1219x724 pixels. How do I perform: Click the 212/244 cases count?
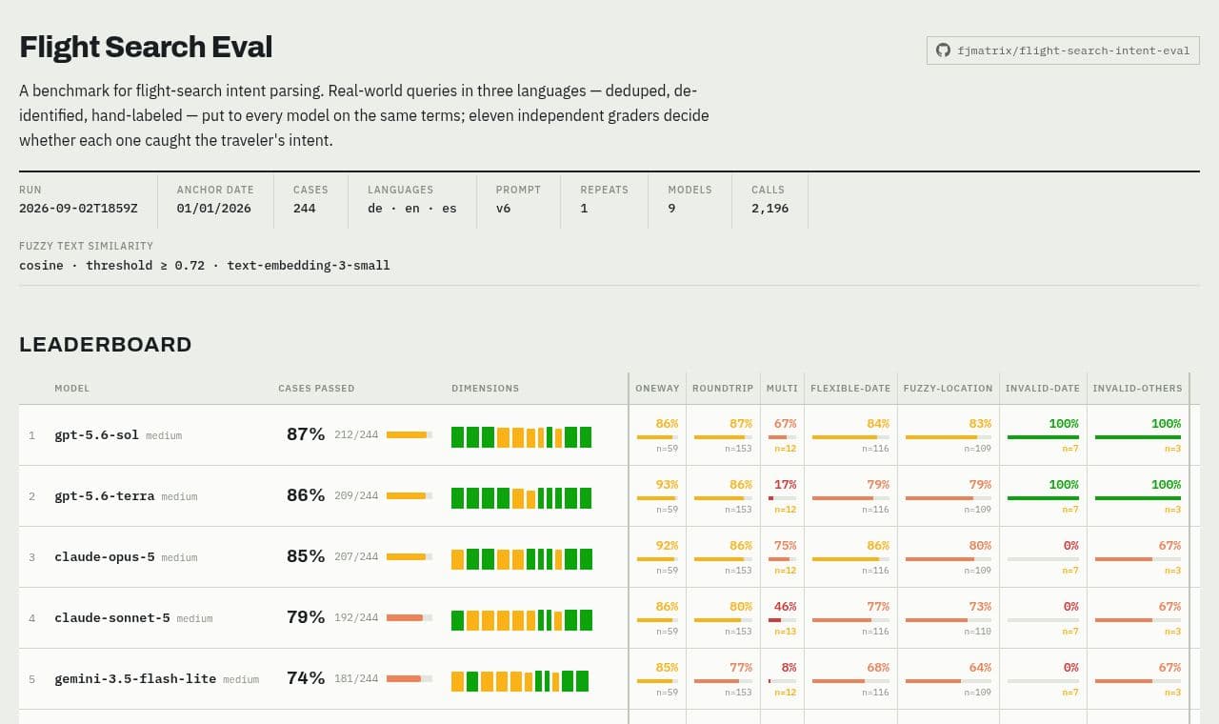[356, 435]
